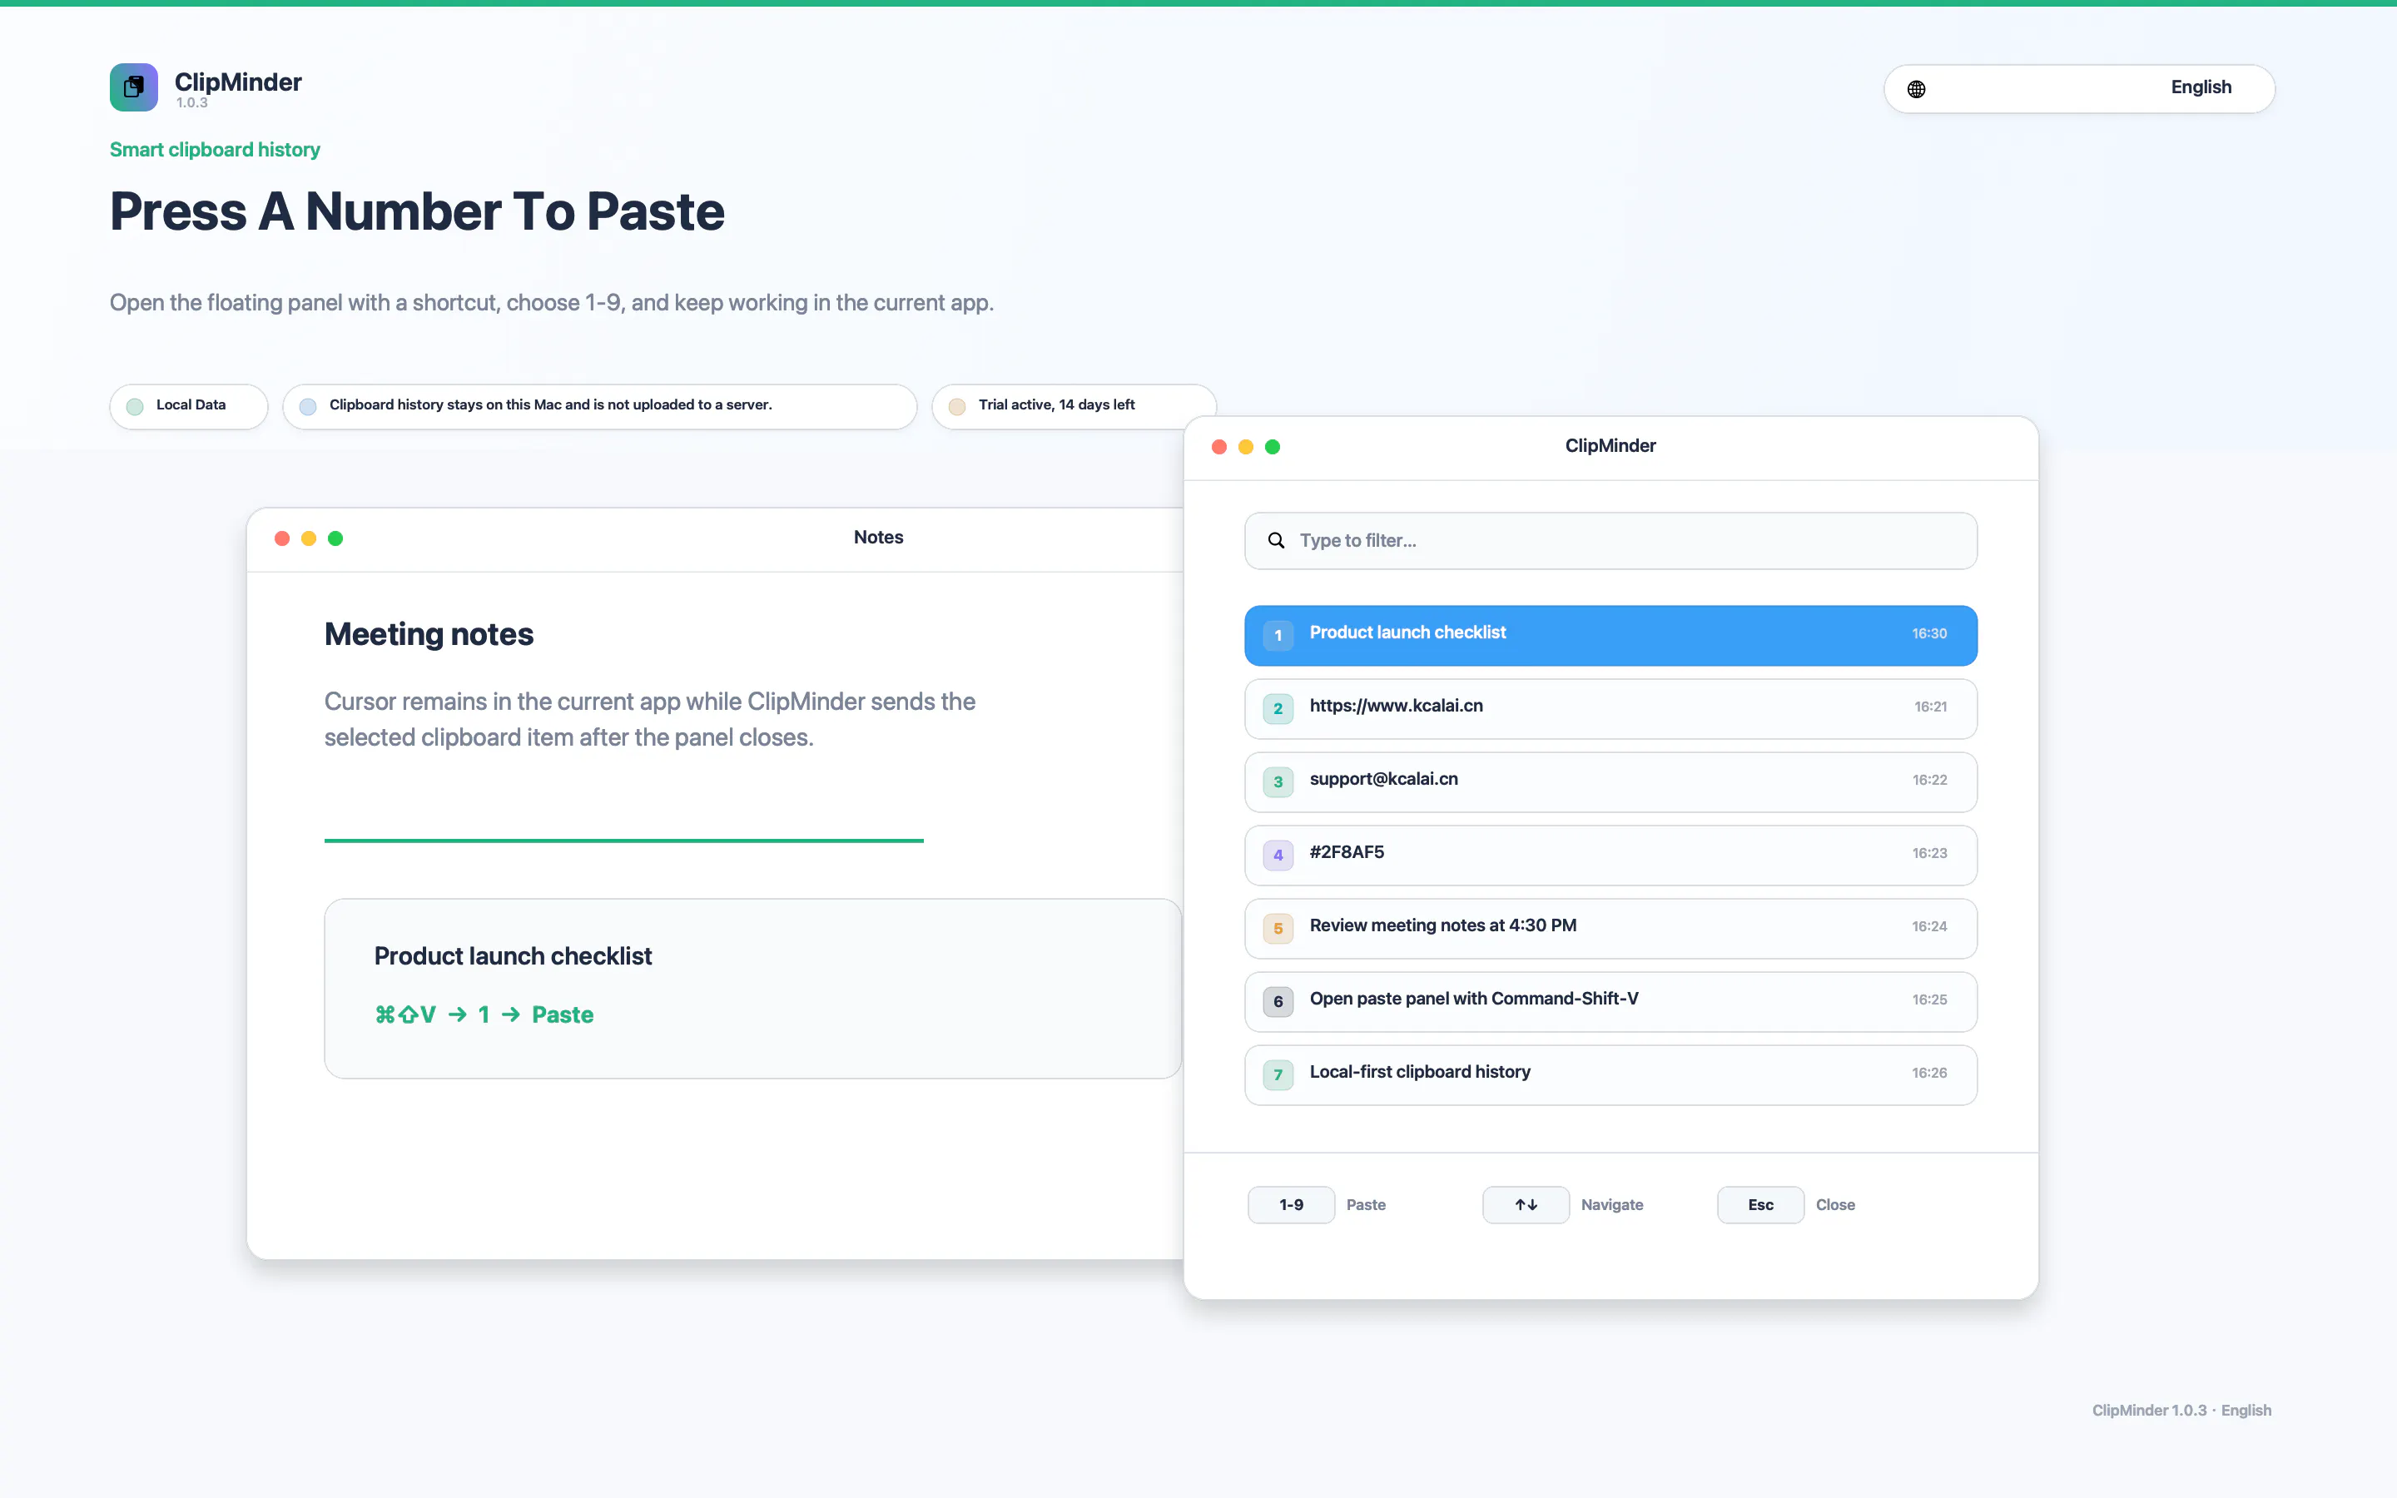Viewport: 2397px width, 1498px height.
Task: Close the Notes window with red button
Action: [x=282, y=538]
